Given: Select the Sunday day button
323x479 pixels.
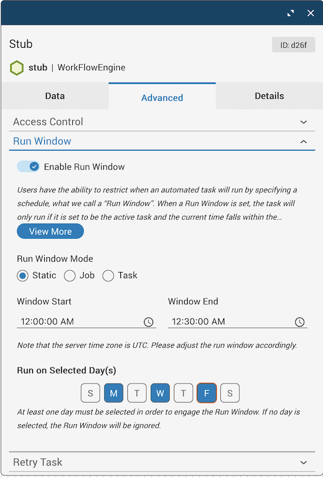Looking at the screenshot, I should tap(91, 393).
